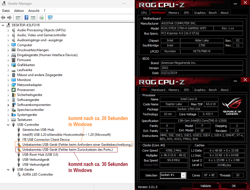Screen dimensions: 250x190
Task: Click the Core Speed 4788.3 MHz value
Action: [x=174, y=150]
